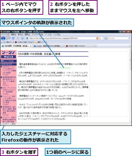Open the 表示 menu
Image resolution: width=132 pixels, height=156 pixels.
tap(20, 35)
